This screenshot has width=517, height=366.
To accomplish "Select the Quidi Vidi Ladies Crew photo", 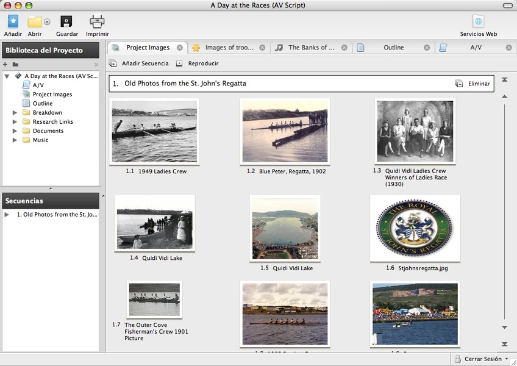I will [x=415, y=131].
